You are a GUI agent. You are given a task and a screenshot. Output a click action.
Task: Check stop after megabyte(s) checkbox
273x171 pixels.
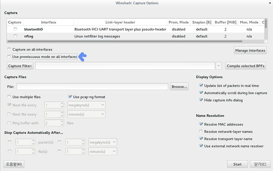tap(60, 142)
